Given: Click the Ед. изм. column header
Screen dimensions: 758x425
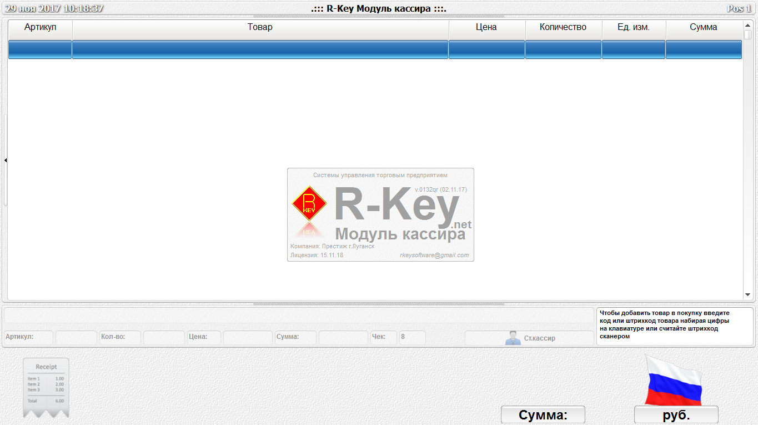Looking at the screenshot, I should pyautogui.click(x=634, y=27).
